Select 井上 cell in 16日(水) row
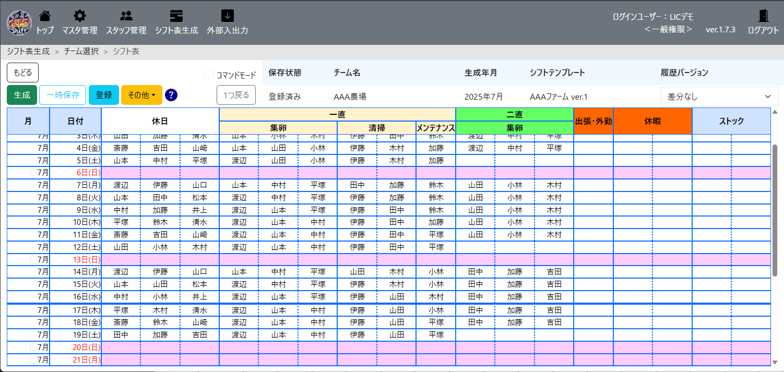This screenshot has width=784, height=372. click(199, 297)
